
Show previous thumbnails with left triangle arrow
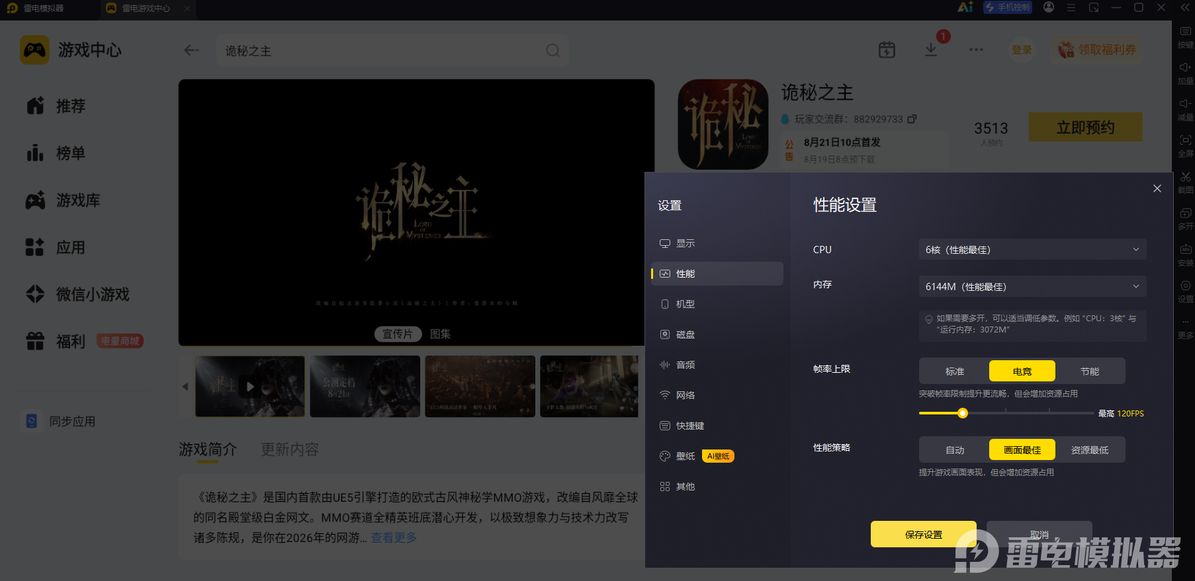point(185,387)
